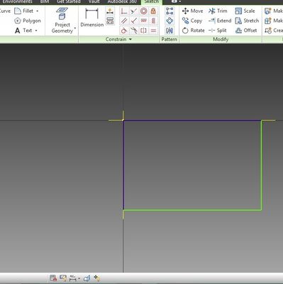Select the Coincident constraint icon

click(x=124, y=11)
